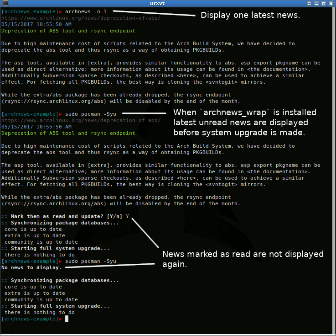This screenshot has width=336, height=336.
Task: Click the deprecation-of-abs URL under first 'sudo pacman -Syu'
Action: [x=81, y=121]
